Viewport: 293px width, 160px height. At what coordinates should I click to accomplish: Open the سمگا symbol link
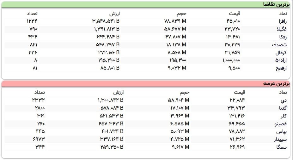[281, 147]
